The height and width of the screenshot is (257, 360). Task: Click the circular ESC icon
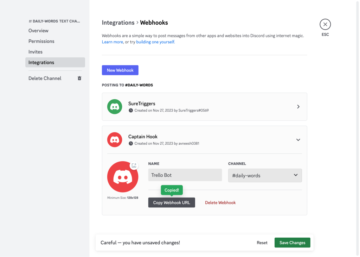[325, 24]
